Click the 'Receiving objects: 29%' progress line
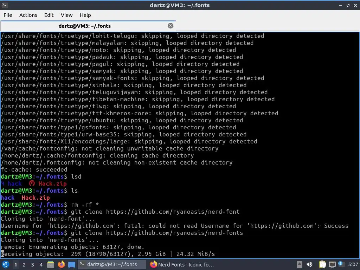 point(108,254)
